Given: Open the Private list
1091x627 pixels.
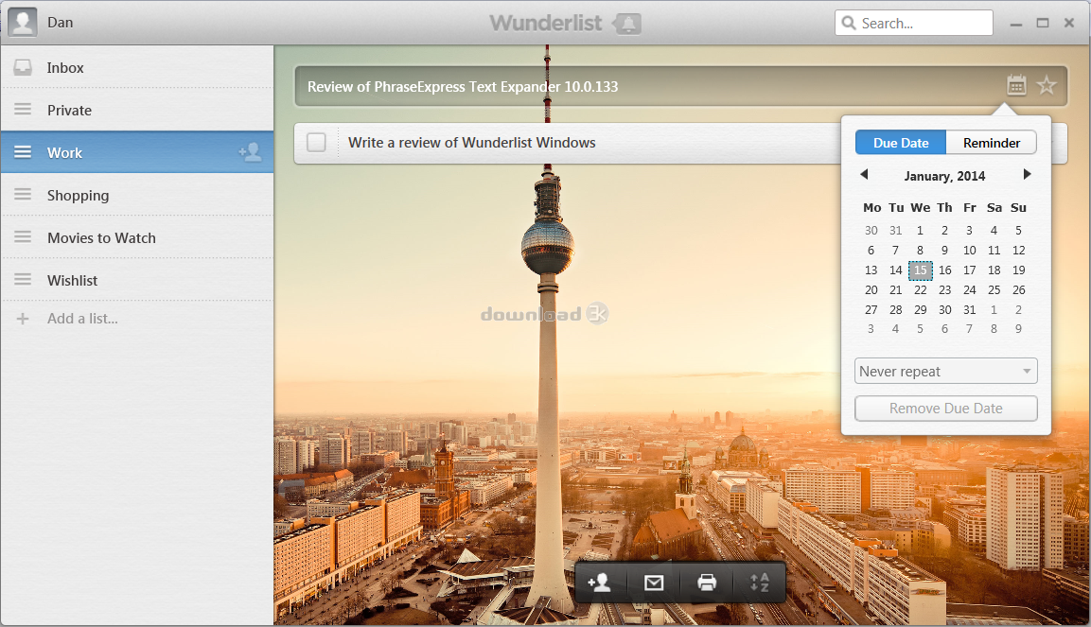Looking at the screenshot, I should tap(137, 110).
